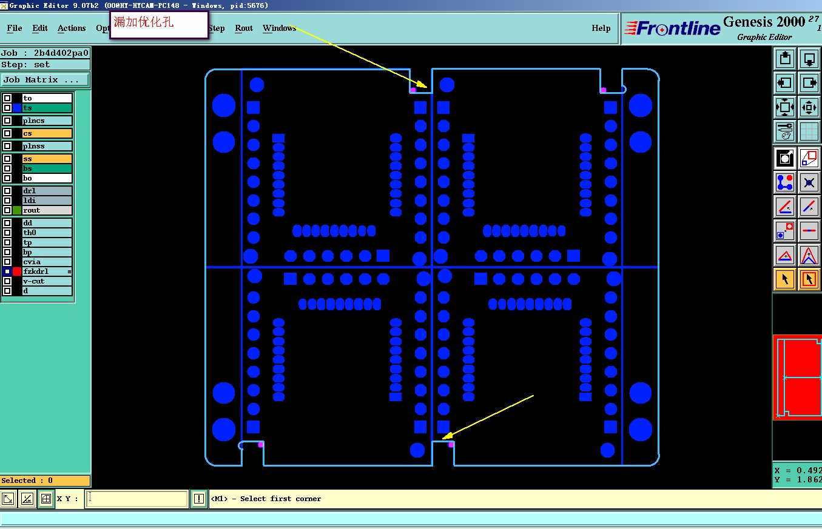Select the diagonal red-blue line tool icon

click(809, 207)
